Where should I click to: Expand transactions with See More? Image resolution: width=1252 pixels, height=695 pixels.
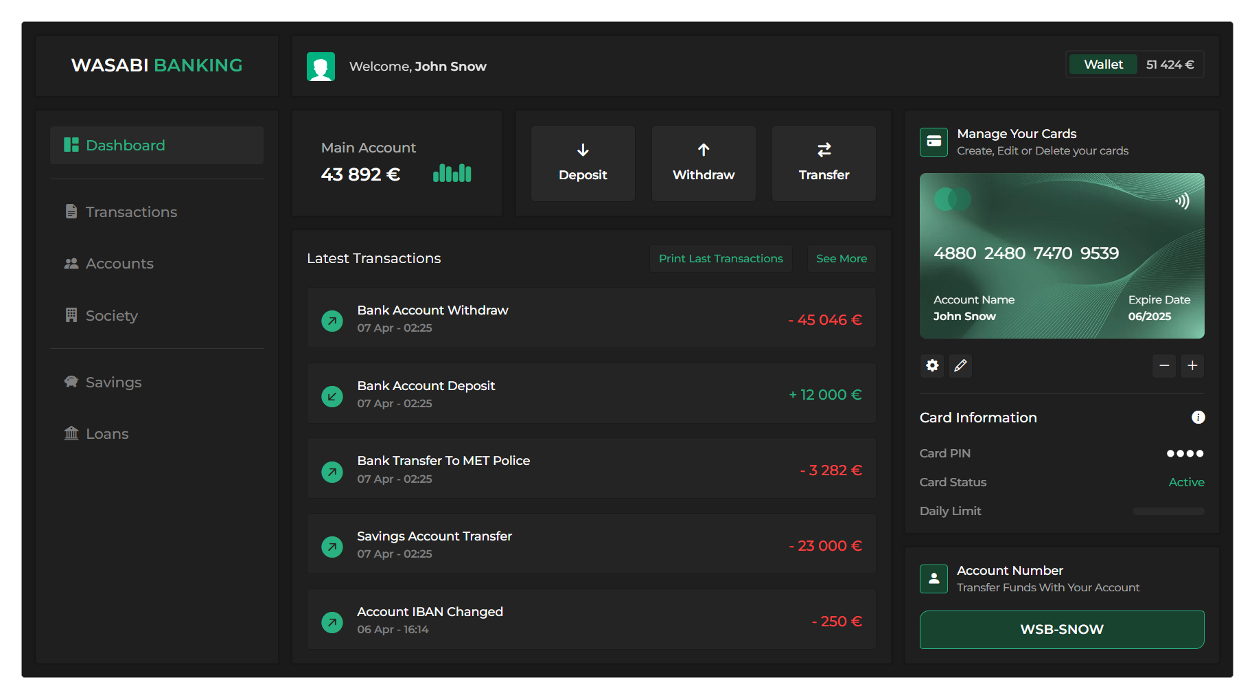[x=841, y=258]
